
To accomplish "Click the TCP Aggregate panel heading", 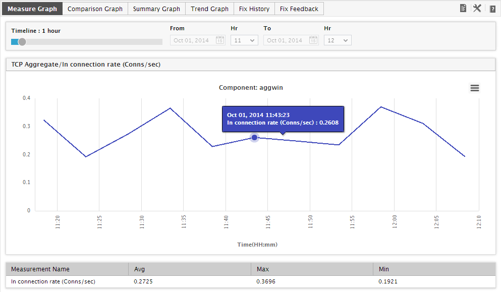I will [x=86, y=65].
